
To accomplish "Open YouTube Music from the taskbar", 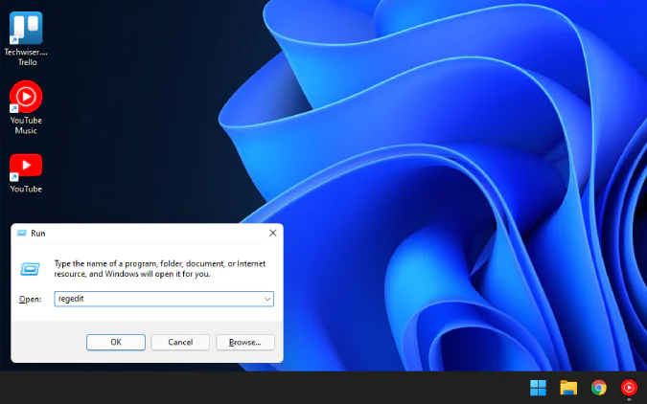I will pyautogui.click(x=629, y=388).
